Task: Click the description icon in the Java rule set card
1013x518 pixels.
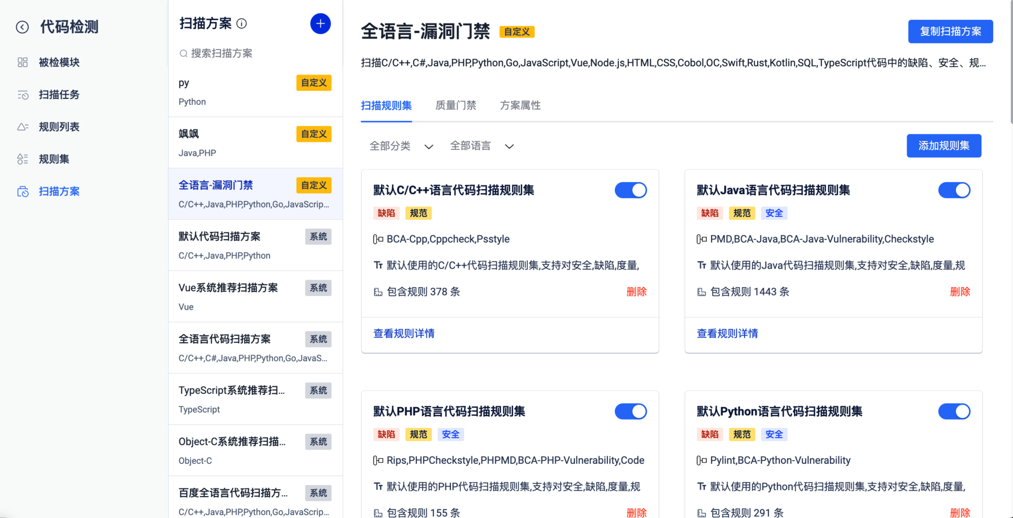Action: (702, 265)
